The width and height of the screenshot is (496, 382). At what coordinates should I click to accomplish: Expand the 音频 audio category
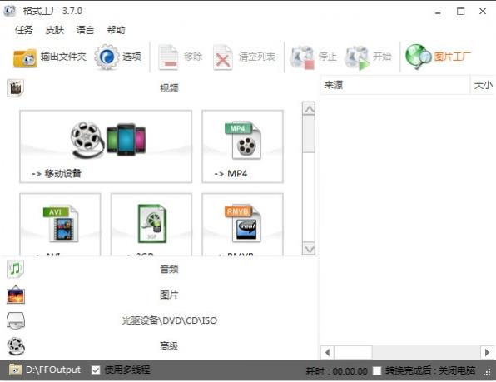pyautogui.click(x=169, y=269)
